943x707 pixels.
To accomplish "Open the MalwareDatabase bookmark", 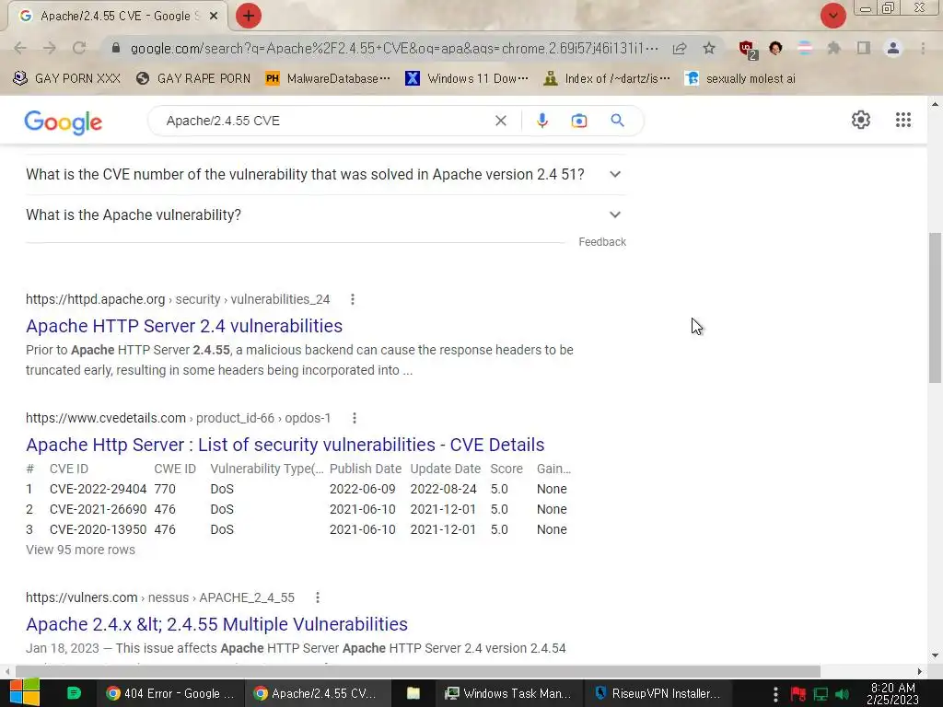I will click(x=328, y=78).
